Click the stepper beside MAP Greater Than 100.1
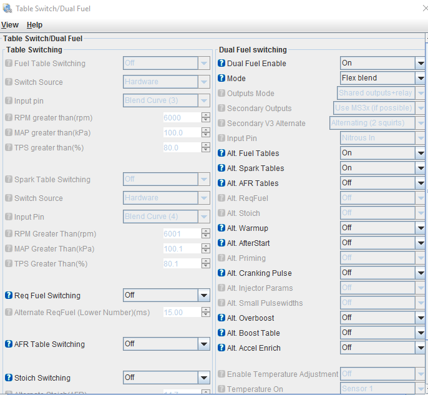This screenshot has height=395, width=428. pyautogui.click(x=206, y=248)
